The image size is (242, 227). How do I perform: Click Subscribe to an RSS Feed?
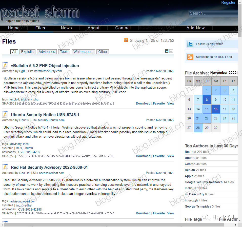[214, 57]
